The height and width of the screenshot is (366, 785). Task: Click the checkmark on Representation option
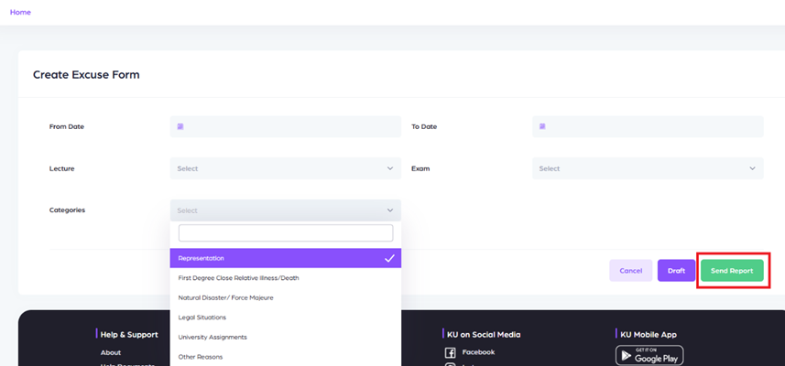tap(389, 258)
